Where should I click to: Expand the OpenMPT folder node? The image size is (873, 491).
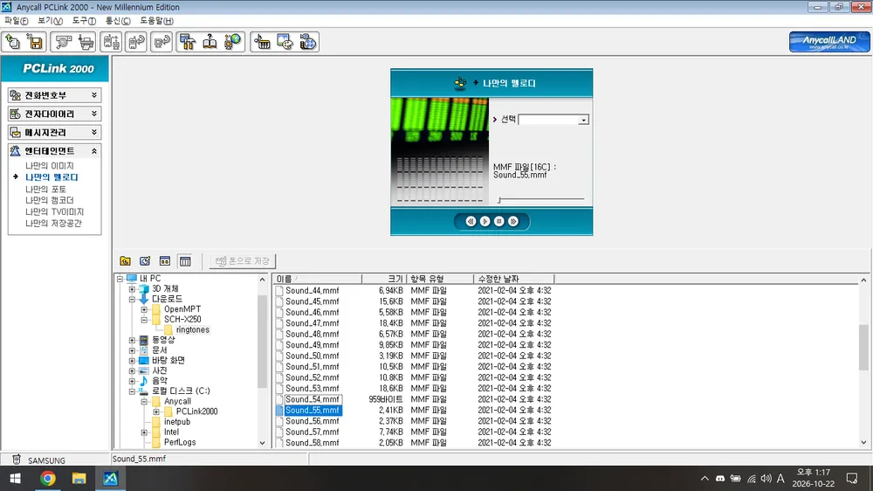point(144,309)
